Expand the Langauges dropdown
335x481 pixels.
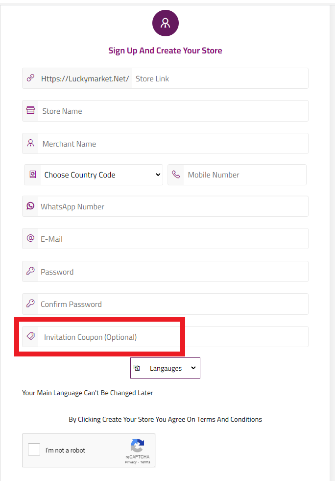166,368
